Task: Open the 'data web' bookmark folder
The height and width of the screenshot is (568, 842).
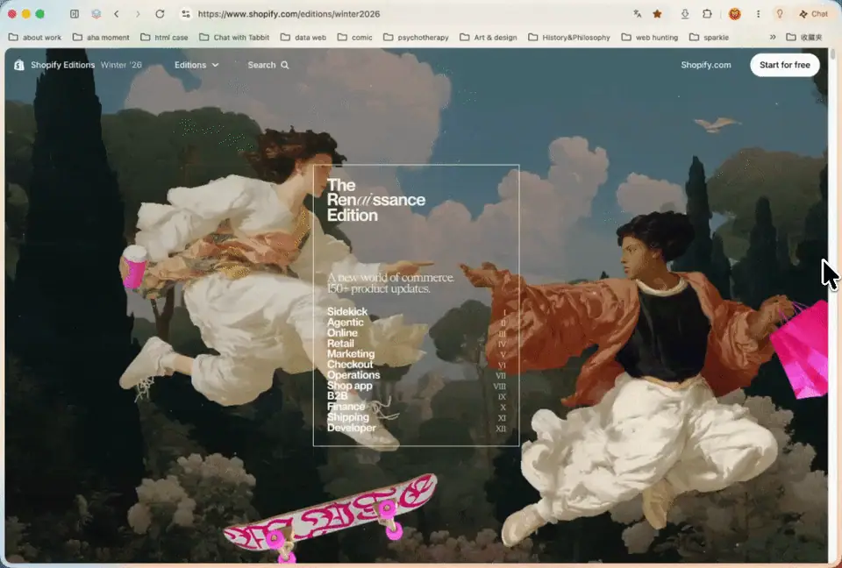Action: (x=303, y=37)
